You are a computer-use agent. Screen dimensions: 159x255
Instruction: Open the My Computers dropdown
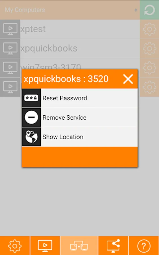(x=70, y=10)
